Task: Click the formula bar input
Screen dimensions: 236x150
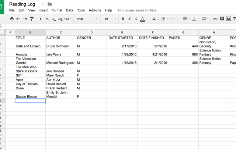Action: pyautogui.click(x=121, y=26)
